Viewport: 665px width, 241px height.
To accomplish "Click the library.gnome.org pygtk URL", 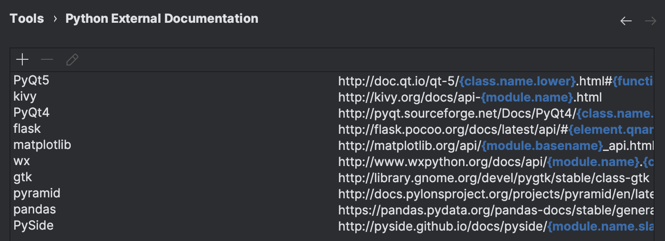I will (x=494, y=178).
